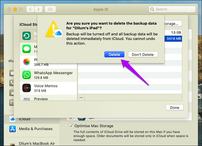The height and width of the screenshot is (146, 202).
Task: Select the highlighted 347.6 MB backup row
Action: pos(131,39)
